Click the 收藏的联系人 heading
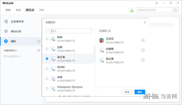 click(10, 50)
